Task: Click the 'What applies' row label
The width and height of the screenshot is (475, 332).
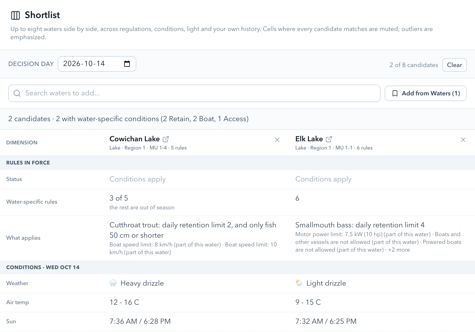Action: 23,238
